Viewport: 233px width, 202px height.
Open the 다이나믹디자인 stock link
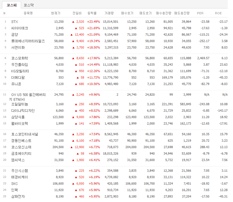point(23,111)
